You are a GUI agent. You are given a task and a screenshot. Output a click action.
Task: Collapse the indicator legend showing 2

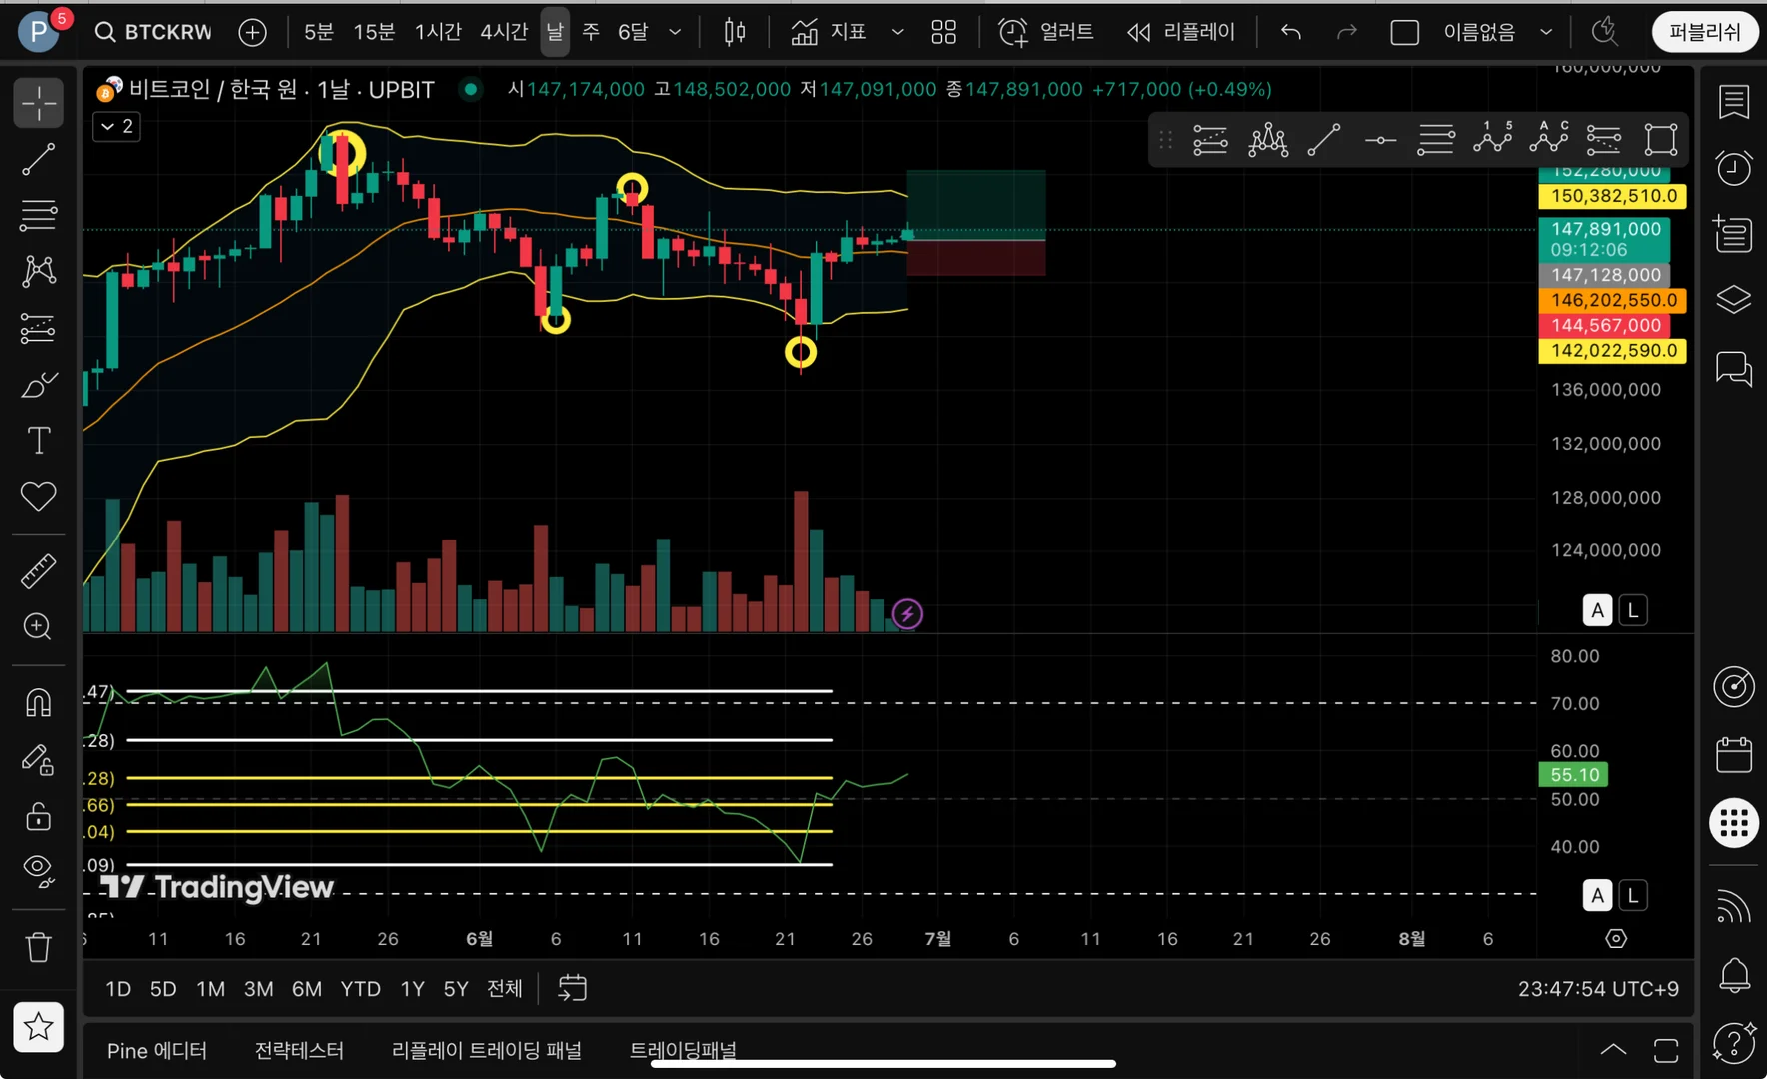(116, 126)
